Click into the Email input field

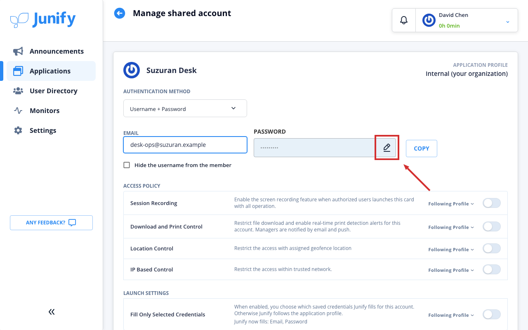(x=185, y=145)
